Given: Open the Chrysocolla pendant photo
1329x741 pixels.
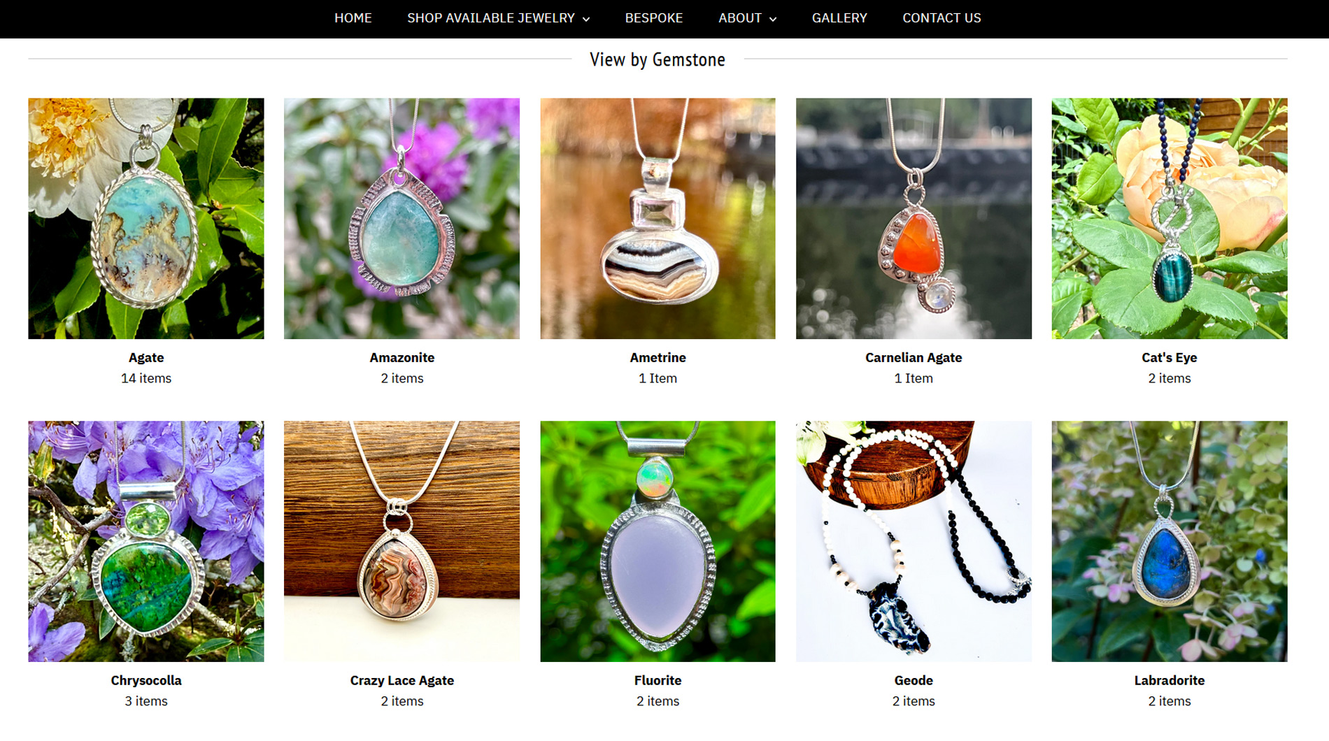Looking at the screenshot, I should pyautogui.click(x=146, y=541).
